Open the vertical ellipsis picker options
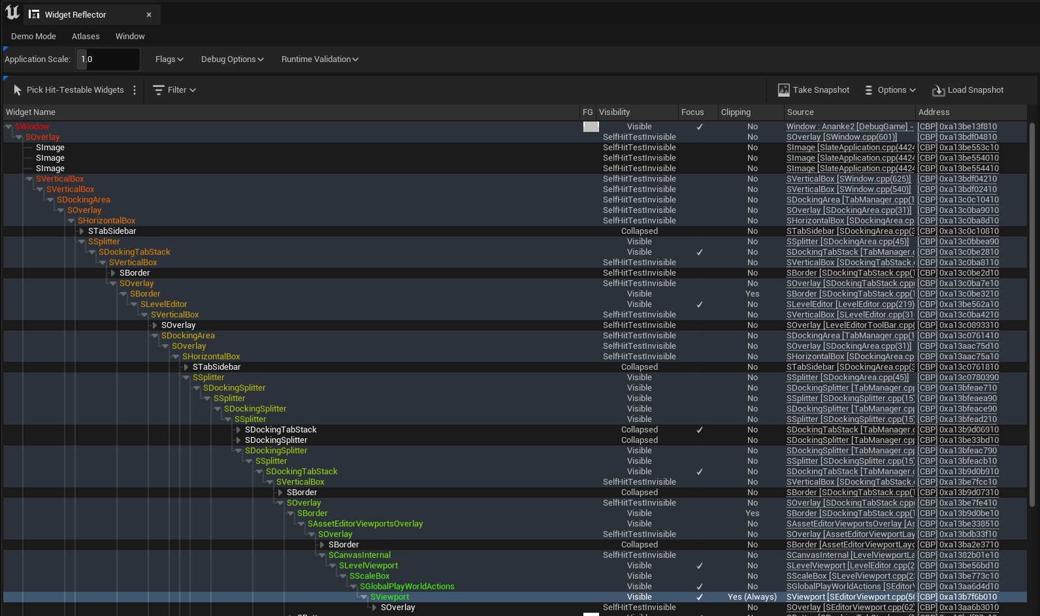Screen dimensions: 1040x616 pyautogui.click(x=135, y=90)
